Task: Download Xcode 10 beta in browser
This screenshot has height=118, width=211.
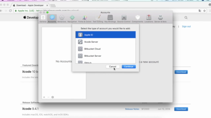Action: coord(181,72)
